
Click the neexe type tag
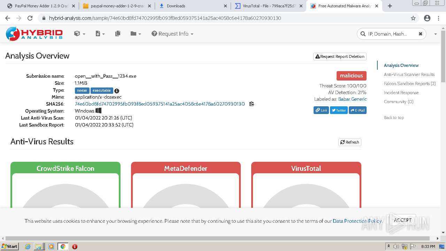[82, 90]
